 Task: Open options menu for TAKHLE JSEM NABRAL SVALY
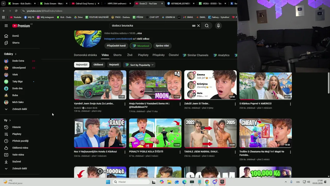point(235,152)
